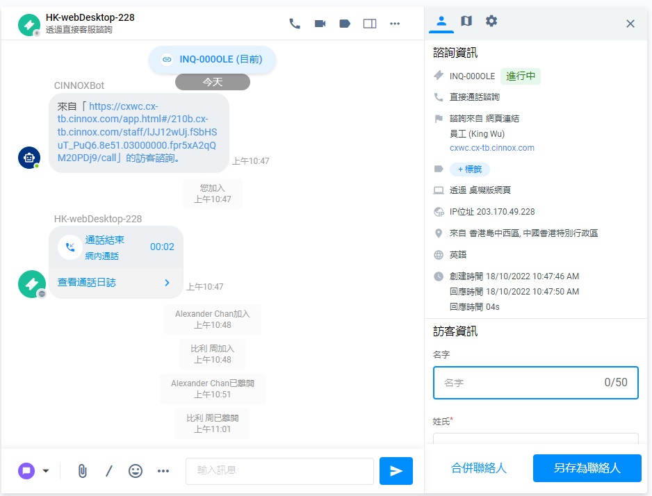Click the visitor avatar beside call message
This screenshot has height=496, width=652.
pos(31,284)
